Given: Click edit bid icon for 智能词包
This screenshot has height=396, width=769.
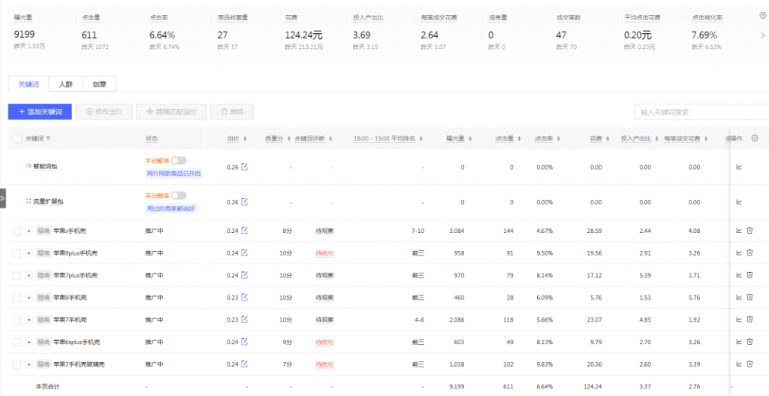Looking at the screenshot, I should pos(244,167).
